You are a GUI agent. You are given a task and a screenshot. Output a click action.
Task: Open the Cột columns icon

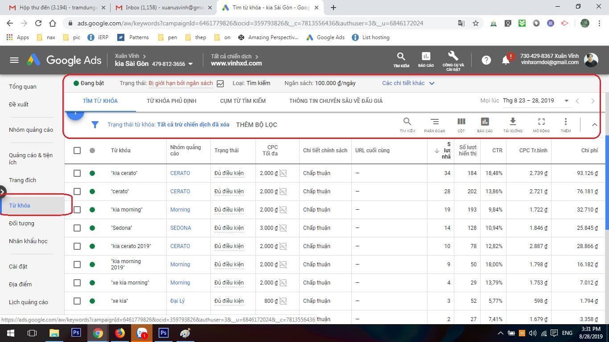pos(461,124)
